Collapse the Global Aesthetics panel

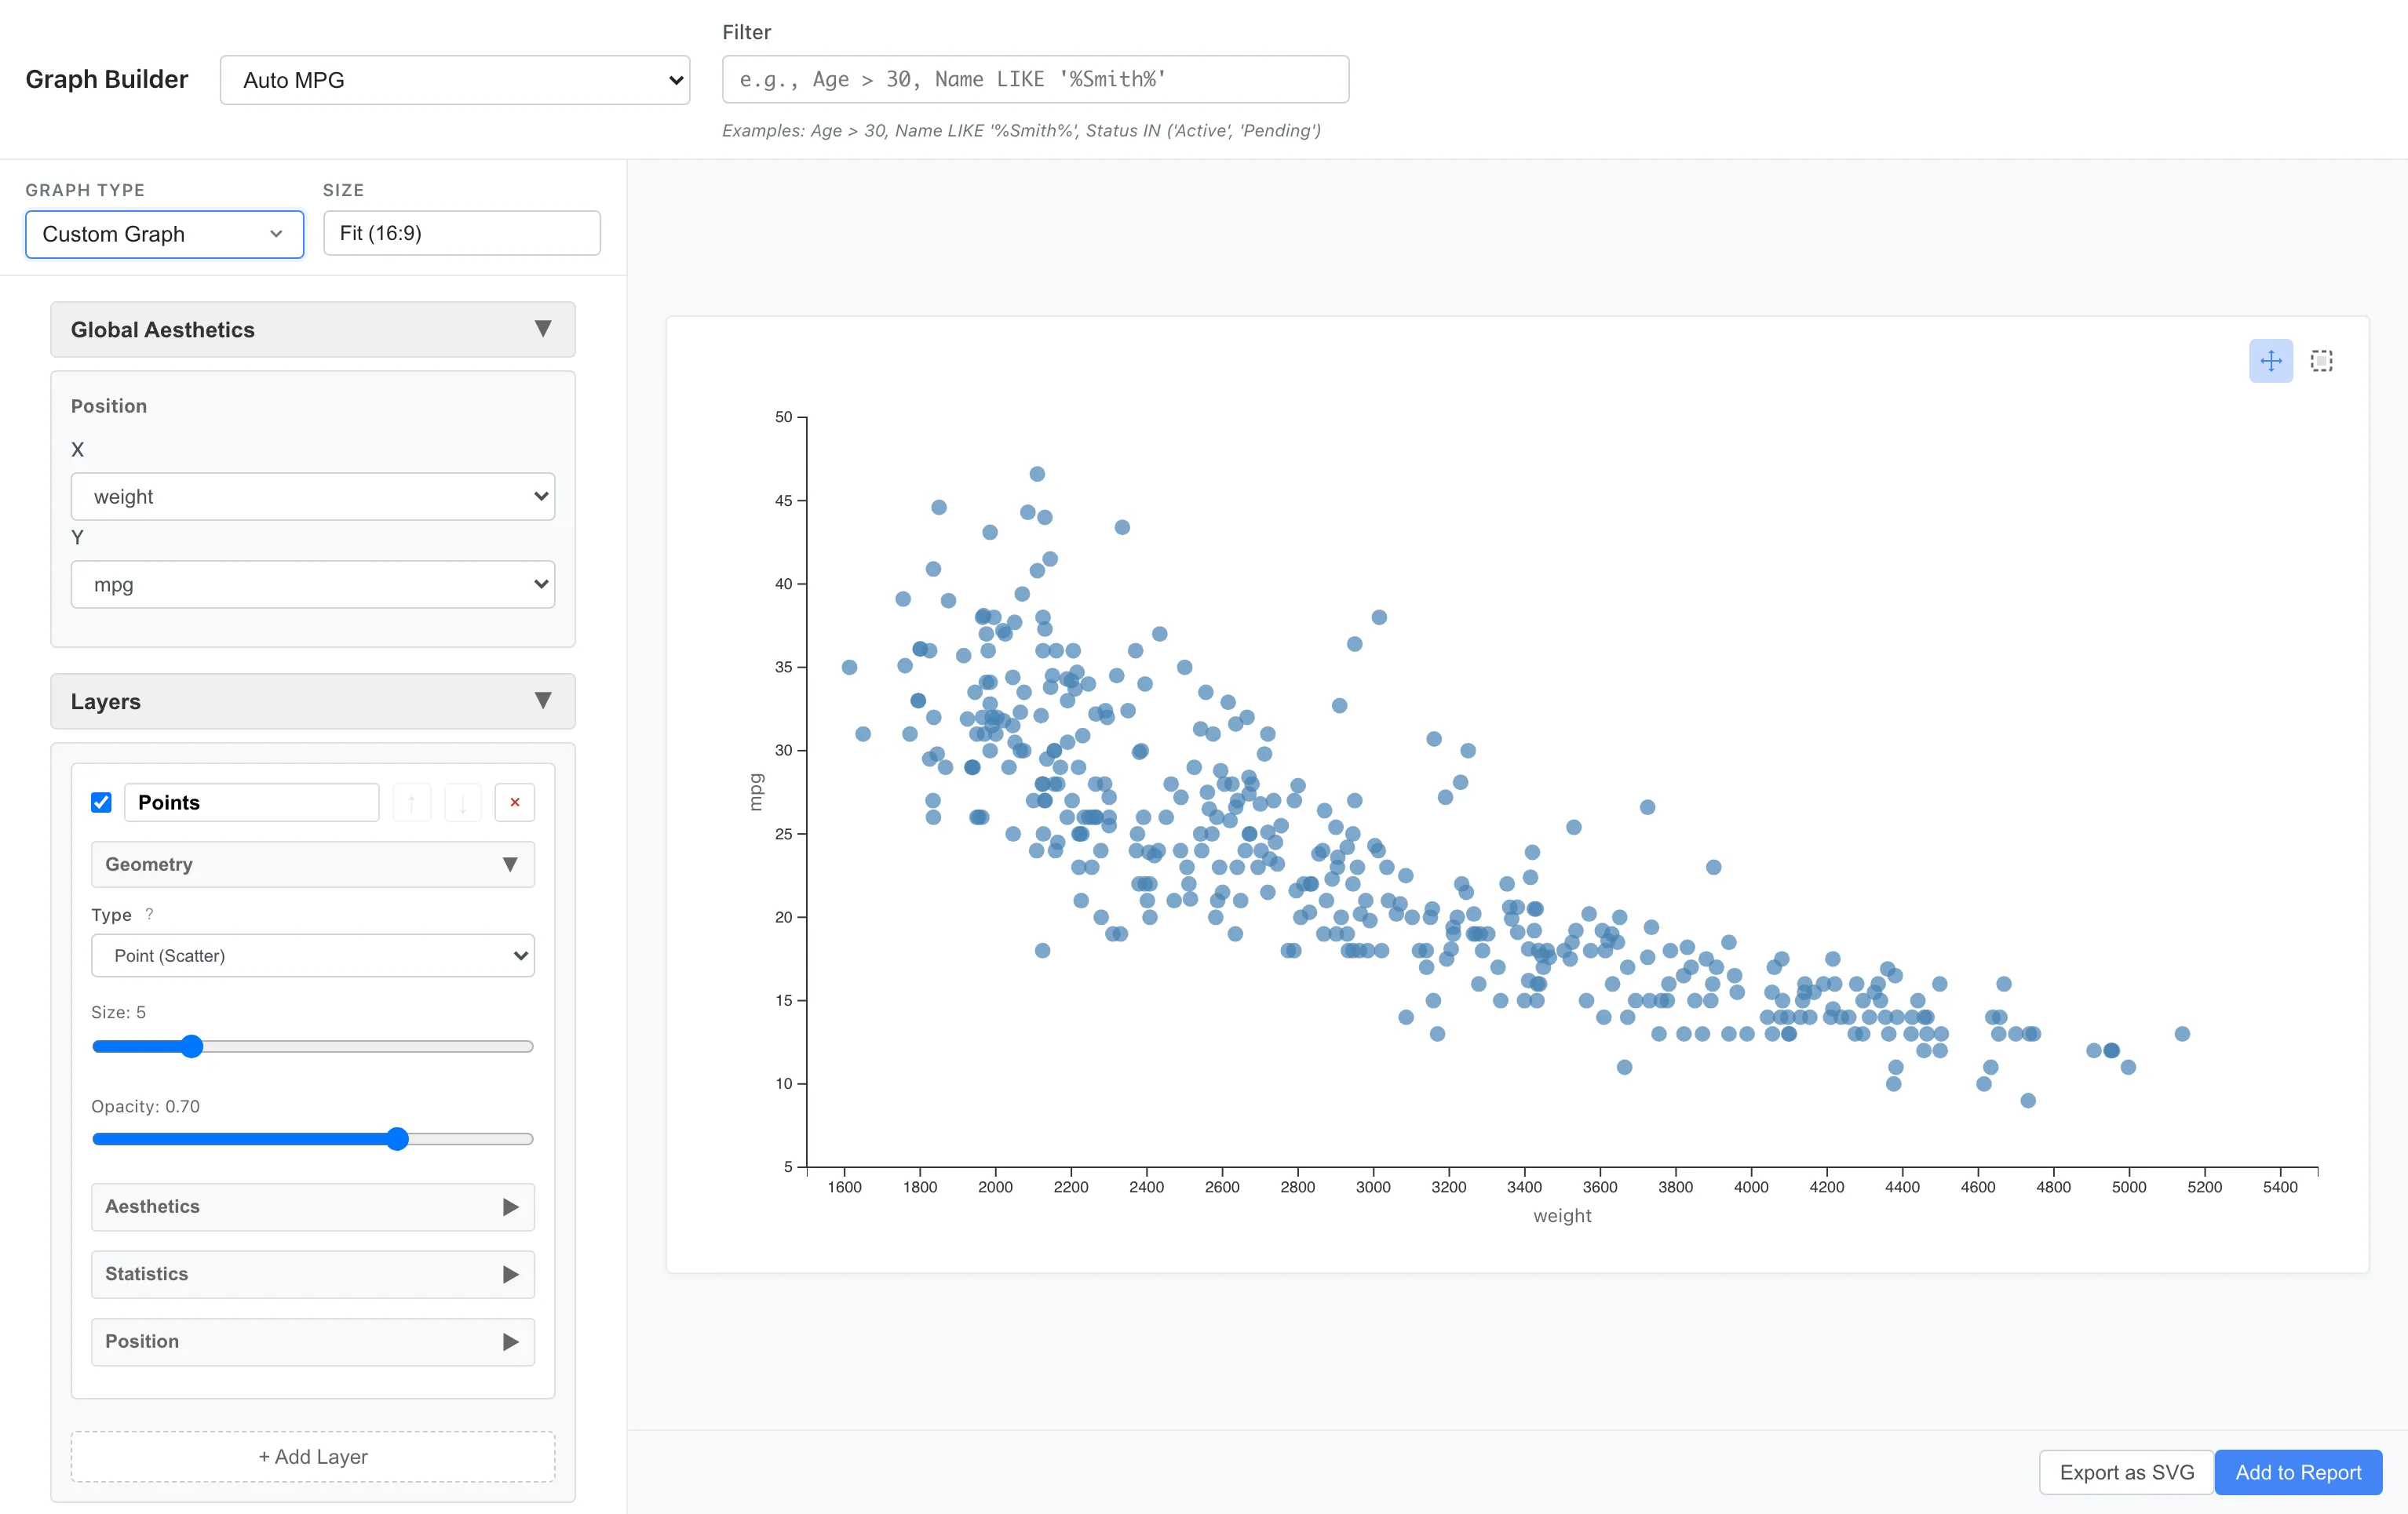point(543,329)
